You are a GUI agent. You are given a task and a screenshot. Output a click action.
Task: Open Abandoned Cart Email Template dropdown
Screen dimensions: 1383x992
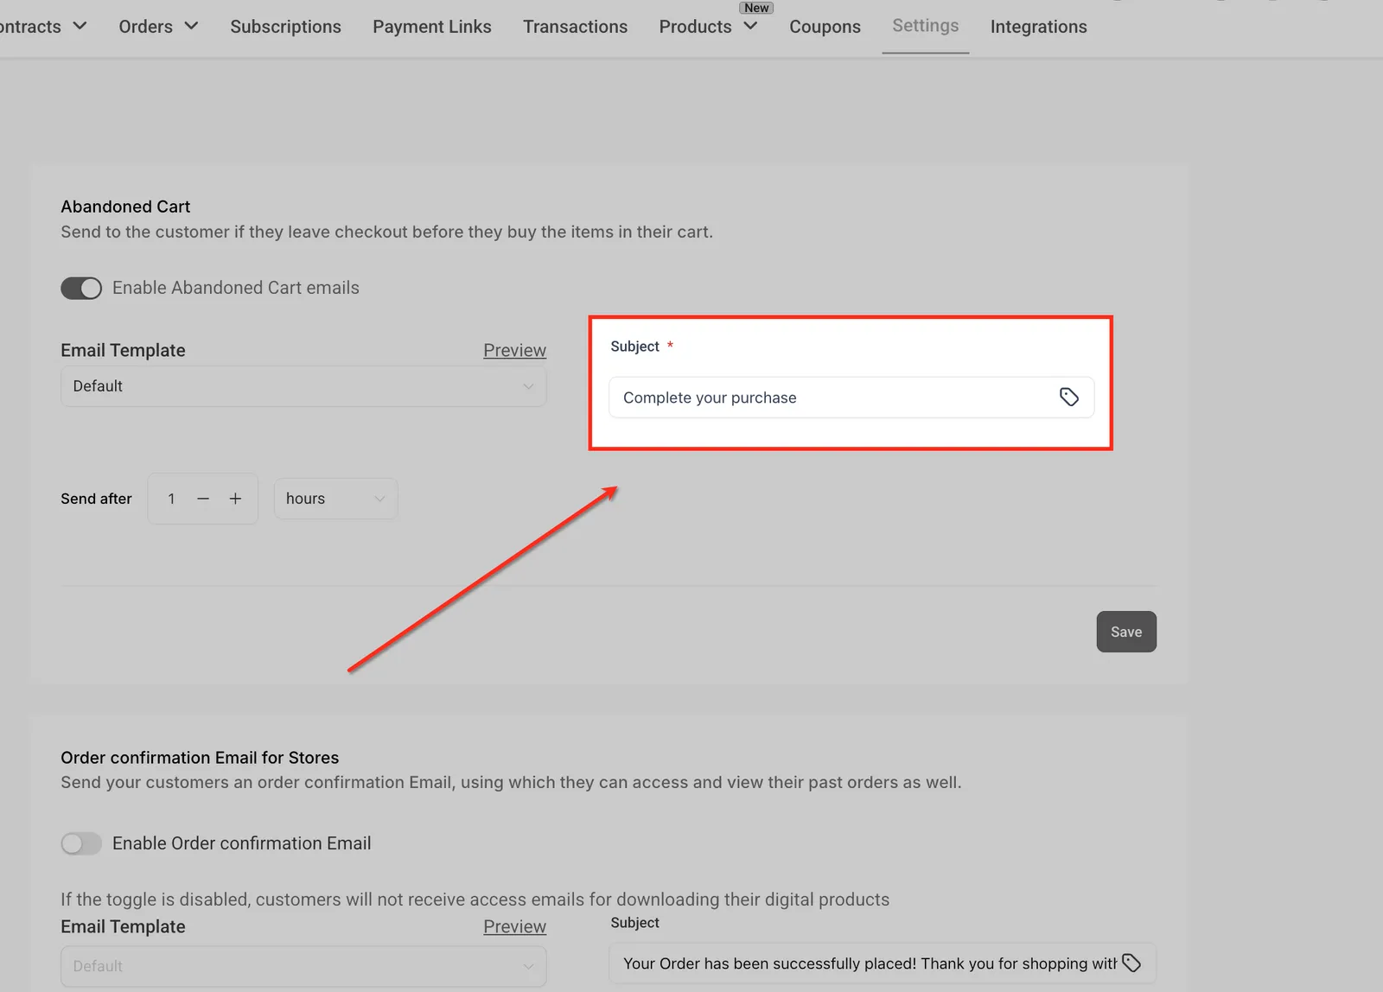(303, 386)
